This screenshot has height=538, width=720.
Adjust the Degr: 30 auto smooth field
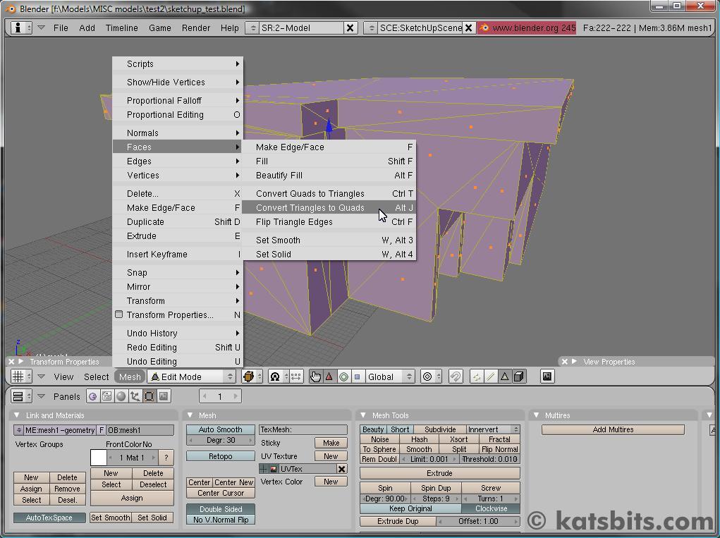(x=221, y=440)
